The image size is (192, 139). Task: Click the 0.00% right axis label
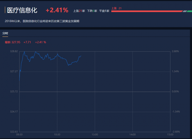click(175, 91)
